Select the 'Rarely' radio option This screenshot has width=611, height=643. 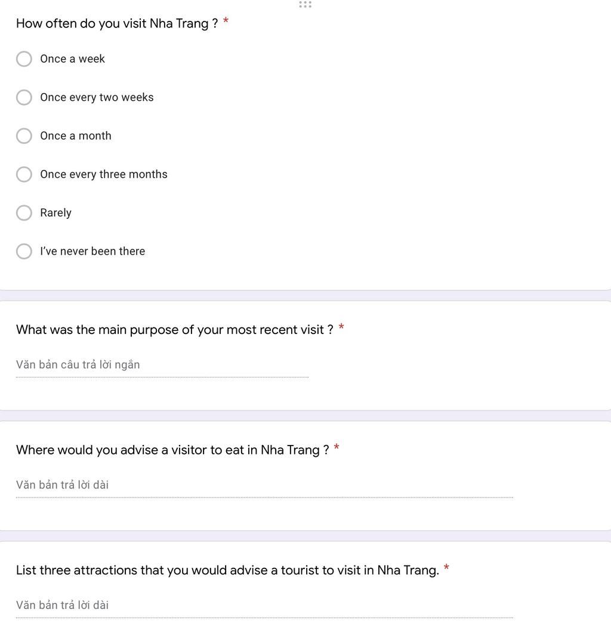click(x=24, y=213)
